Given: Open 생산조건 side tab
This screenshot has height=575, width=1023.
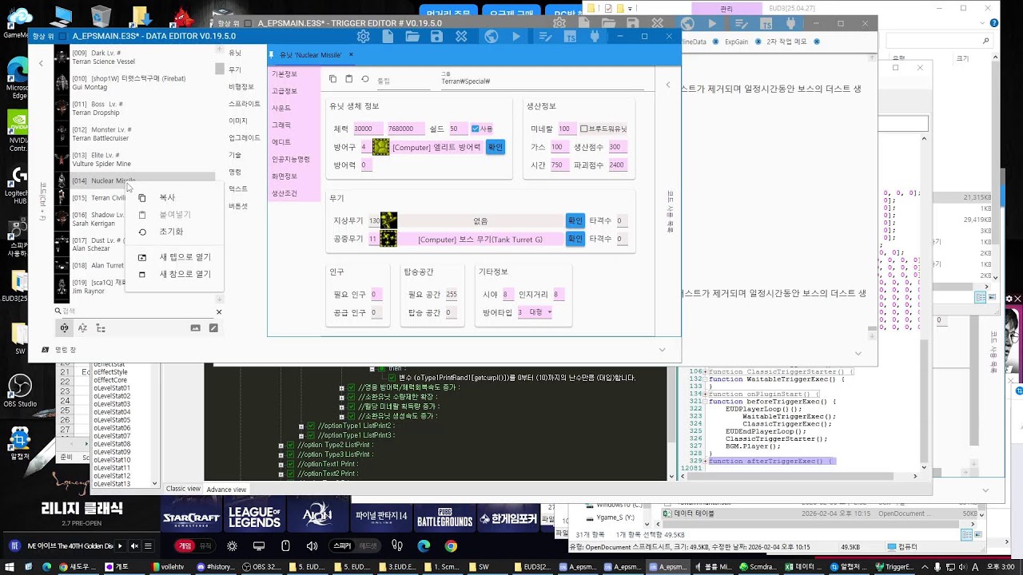Looking at the screenshot, I should pyautogui.click(x=285, y=193).
